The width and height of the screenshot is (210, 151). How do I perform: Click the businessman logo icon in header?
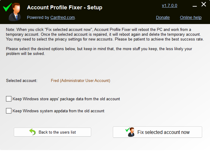[x=12, y=12]
